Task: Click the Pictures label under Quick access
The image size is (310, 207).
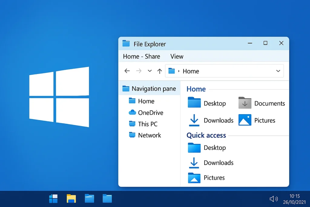Action: tap(214, 178)
